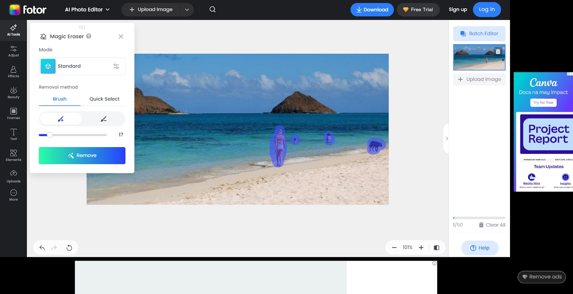Reset image with the restore icon

click(x=69, y=247)
